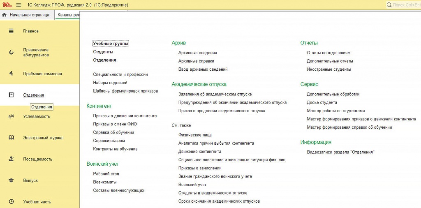The height and width of the screenshot is (208, 421).
Task: Open Приказы о смене ФИО
Action: [x=115, y=124]
